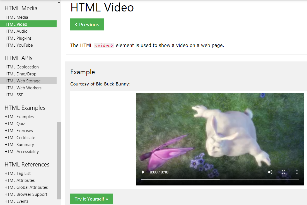Image resolution: width=307 pixels, height=205 pixels.
Task: Open video more options three-dot menu
Action: (x=297, y=172)
